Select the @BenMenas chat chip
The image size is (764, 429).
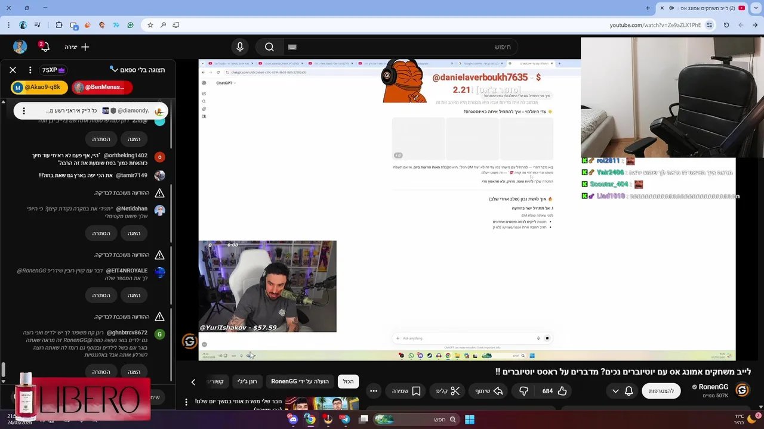tap(101, 88)
